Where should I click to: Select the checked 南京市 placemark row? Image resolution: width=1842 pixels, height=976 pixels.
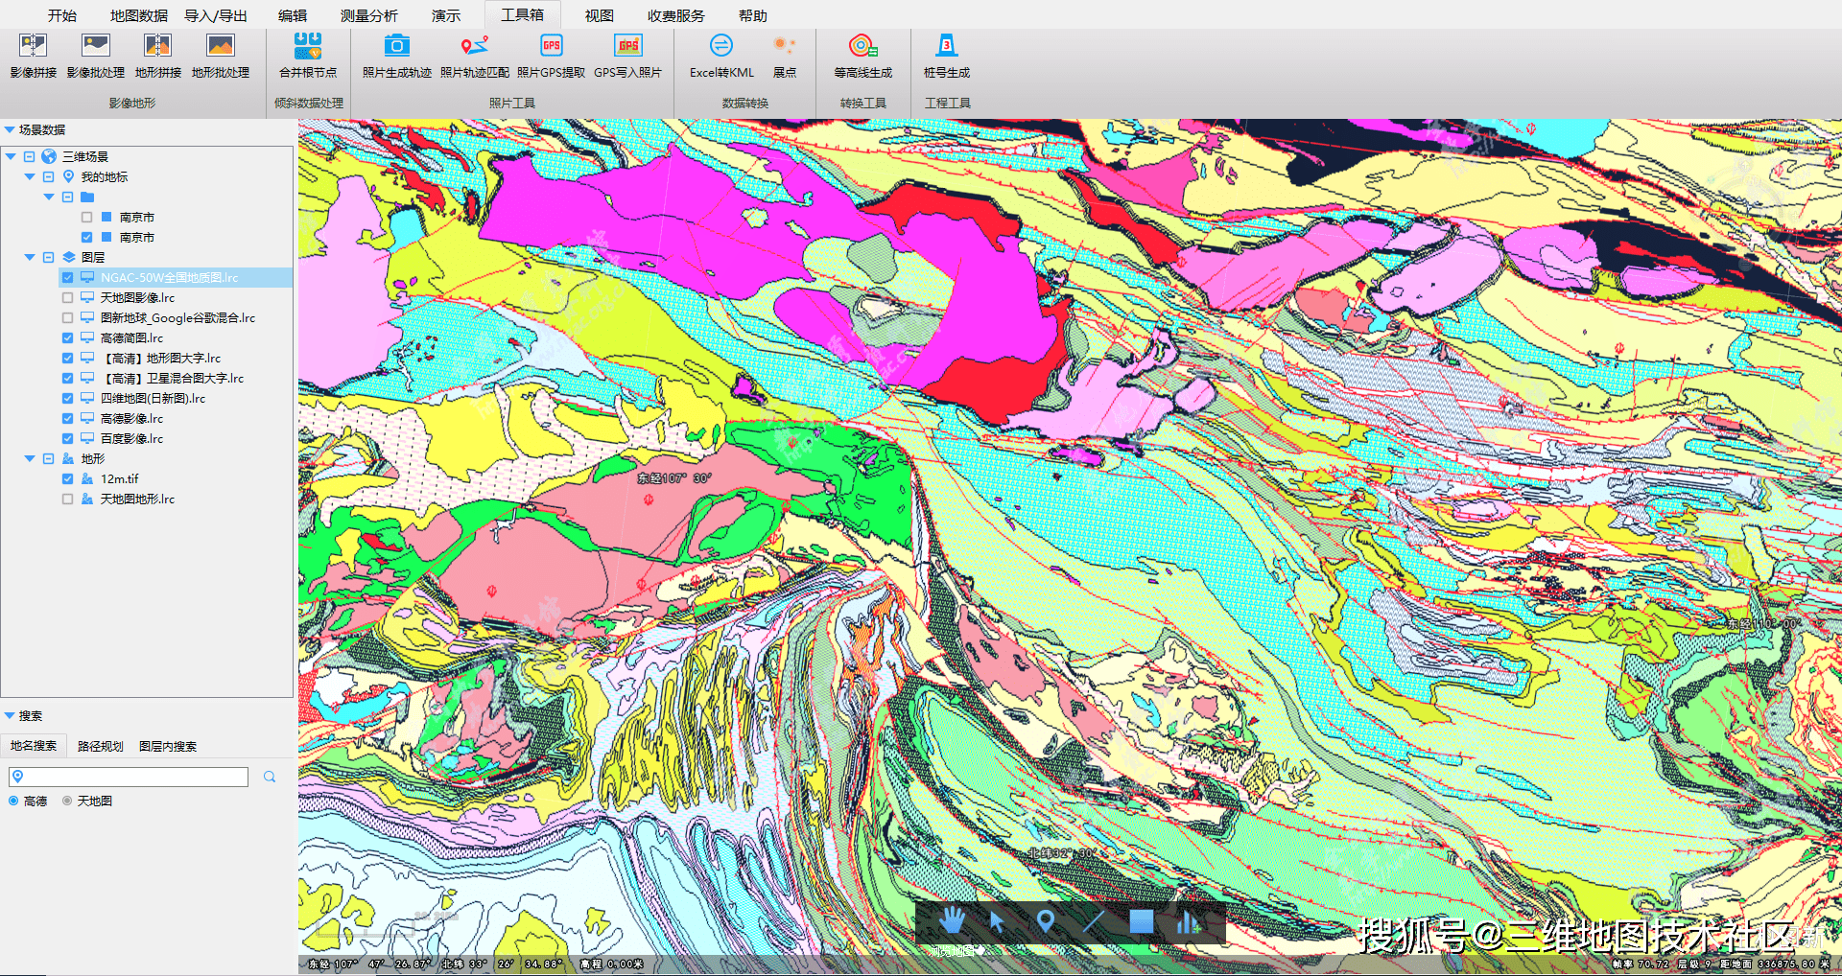click(137, 237)
